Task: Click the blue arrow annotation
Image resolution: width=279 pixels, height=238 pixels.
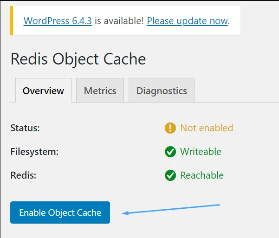Action: [x=171, y=210]
